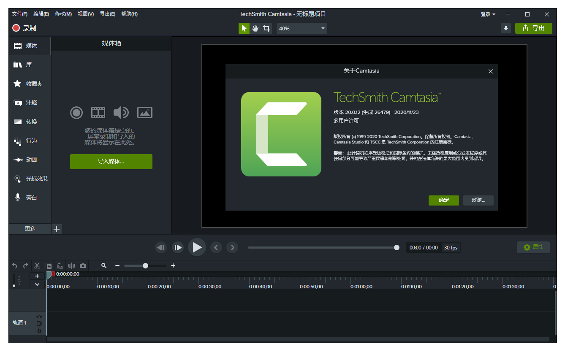This screenshot has height=352, width=565.
Task: Click the Import Media (导入媒体...) button
Action: pos(111,162)
